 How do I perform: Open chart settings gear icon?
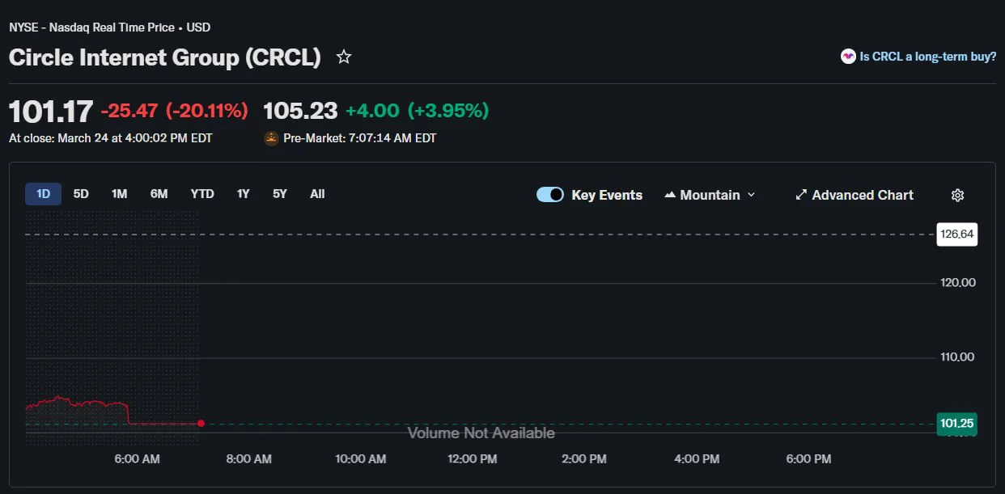coord(957,195)
